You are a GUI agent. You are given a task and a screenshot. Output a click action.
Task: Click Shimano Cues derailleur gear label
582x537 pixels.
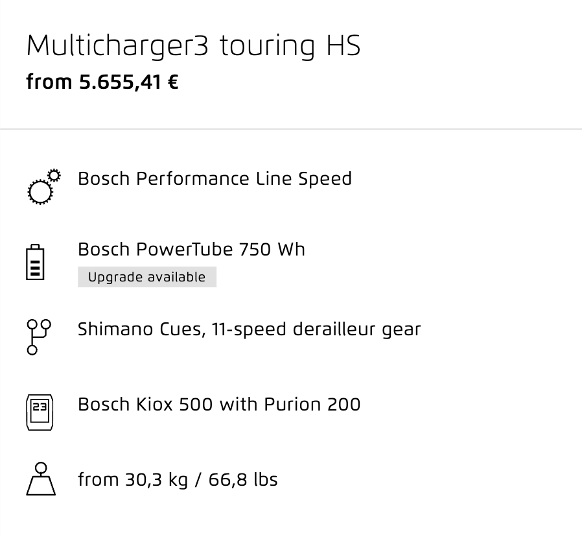(x=249, y=329)
